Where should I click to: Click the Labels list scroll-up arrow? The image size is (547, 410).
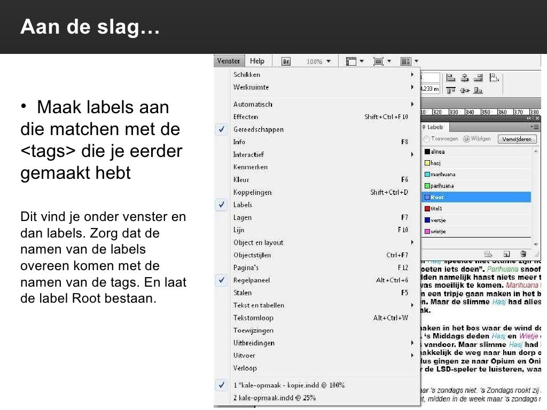[x=536, y=151]
